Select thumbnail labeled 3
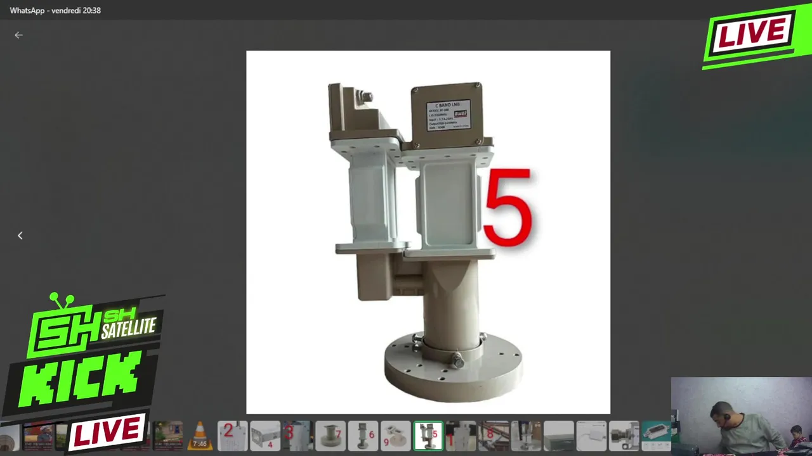 [298, 436]
